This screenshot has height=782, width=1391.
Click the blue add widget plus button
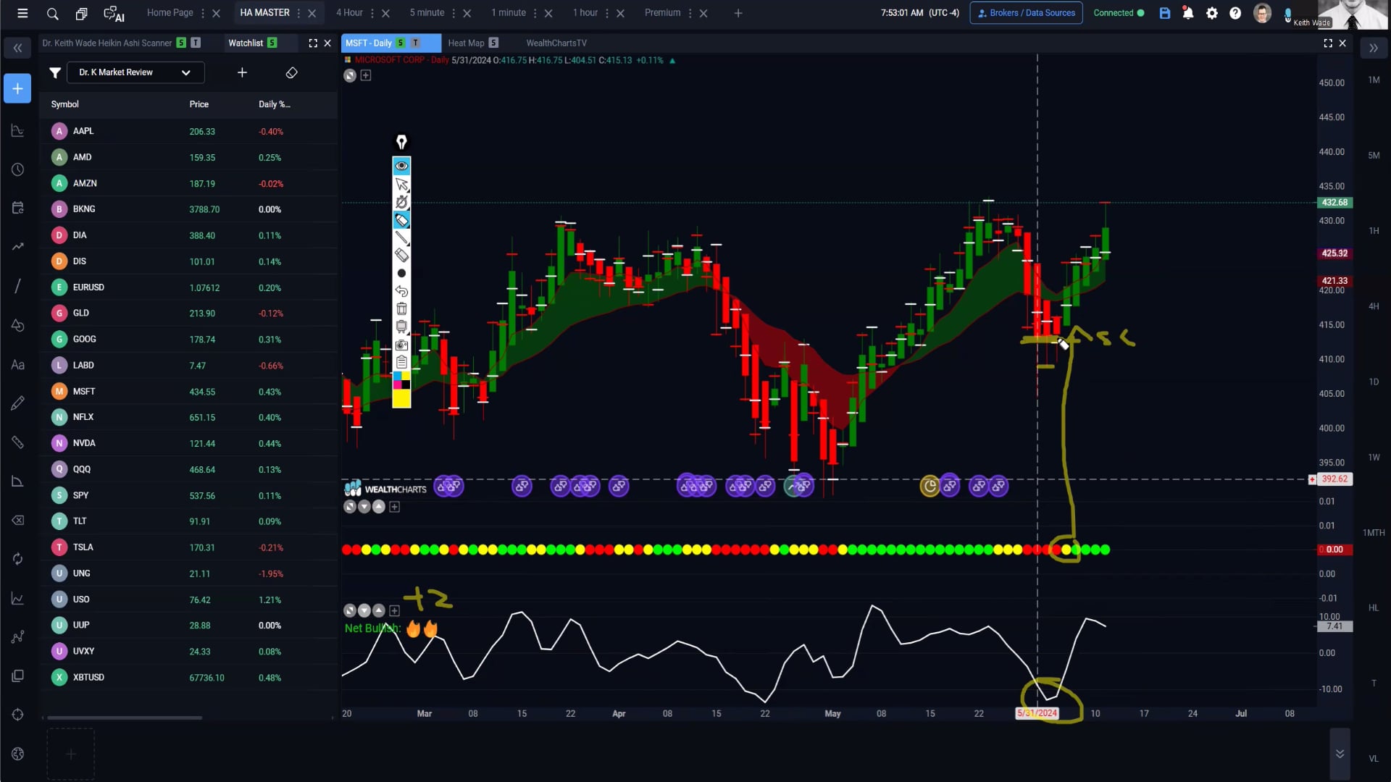(17, 88)
